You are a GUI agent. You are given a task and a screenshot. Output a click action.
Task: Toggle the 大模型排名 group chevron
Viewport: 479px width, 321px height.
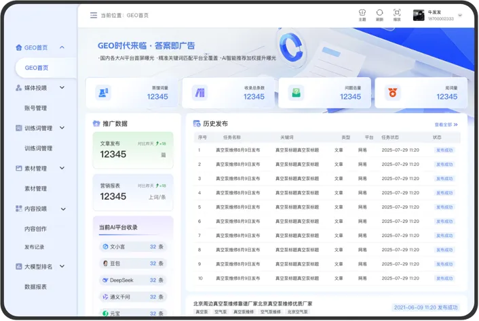(x=62, y=266)
